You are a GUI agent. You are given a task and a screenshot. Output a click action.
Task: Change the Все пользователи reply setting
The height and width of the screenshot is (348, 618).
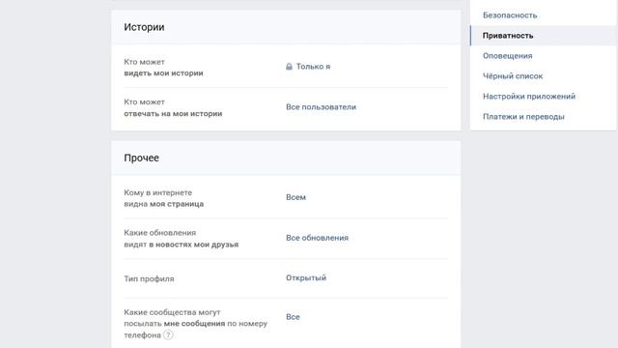(321, 107)
